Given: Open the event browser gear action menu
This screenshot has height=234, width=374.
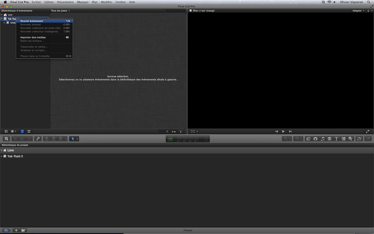Looking at the screenshot, I should pos(13,131).
